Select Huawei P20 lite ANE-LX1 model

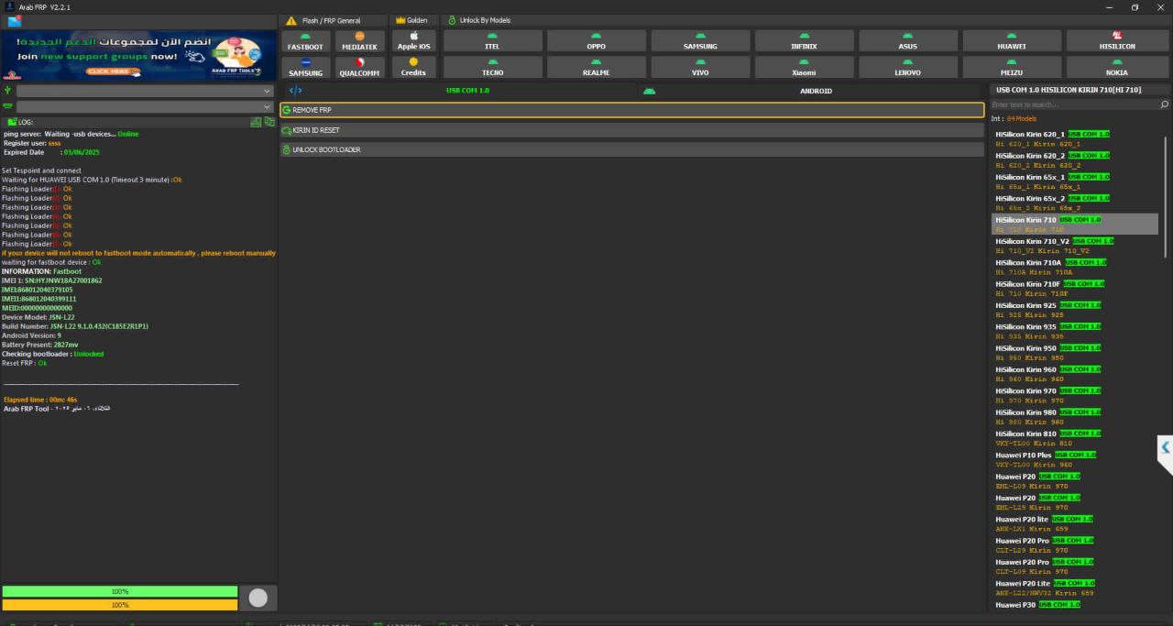point(1076,523)
